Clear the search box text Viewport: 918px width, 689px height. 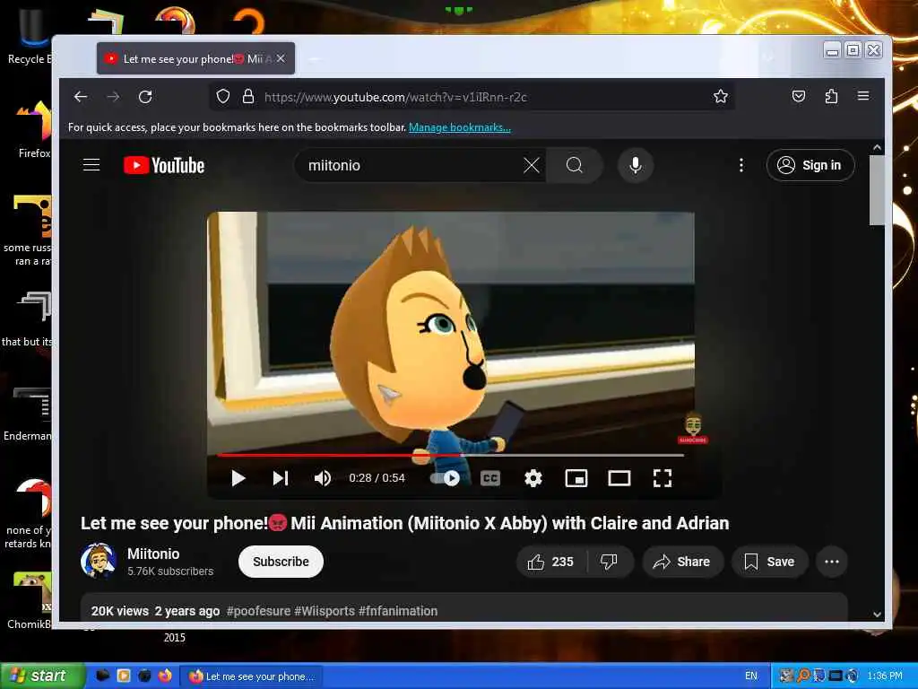click(x=531, y=165)
